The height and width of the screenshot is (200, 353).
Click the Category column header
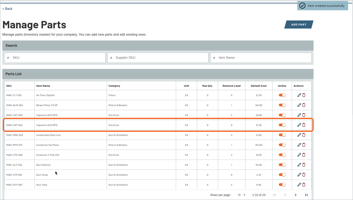tap(114, 86)
